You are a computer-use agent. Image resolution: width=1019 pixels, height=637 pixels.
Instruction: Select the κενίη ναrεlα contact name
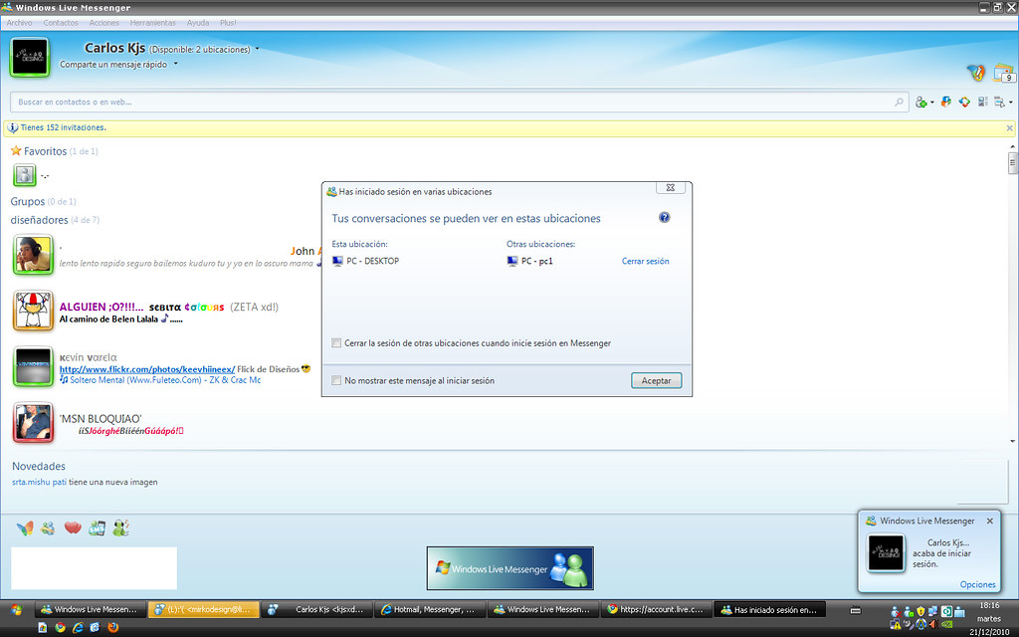coord(89,357)
